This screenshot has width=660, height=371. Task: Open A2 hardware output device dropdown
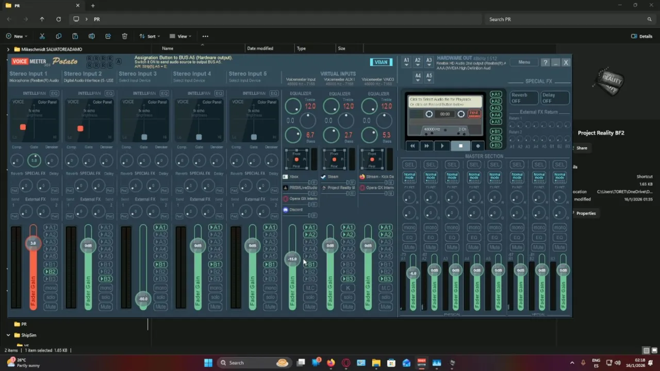click(x=418, y=61)
